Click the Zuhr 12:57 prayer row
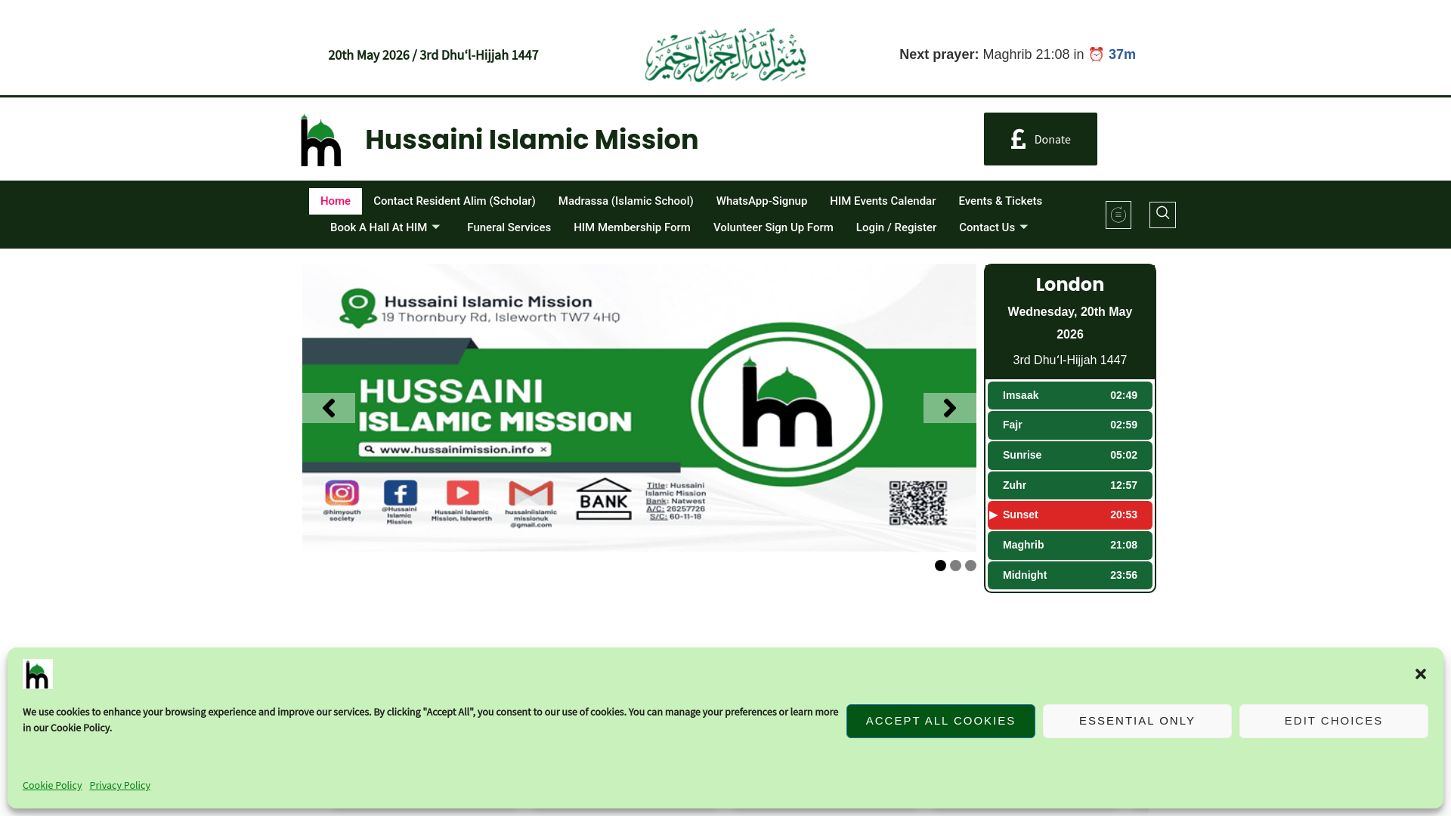This screenshot has height=816, width=1451. pyautogui.click(x=1070, y=486)
